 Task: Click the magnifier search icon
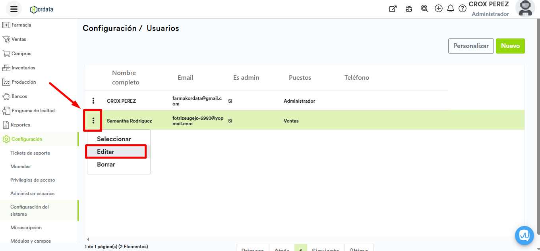coord(424,9)
